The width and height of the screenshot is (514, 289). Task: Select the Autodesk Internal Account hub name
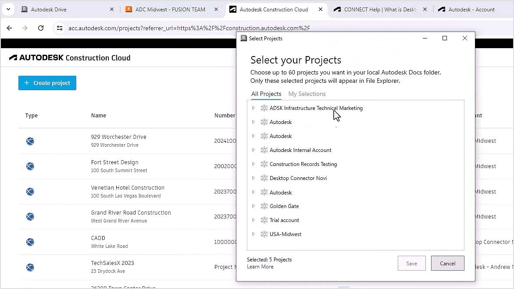[x=300, y=150]
